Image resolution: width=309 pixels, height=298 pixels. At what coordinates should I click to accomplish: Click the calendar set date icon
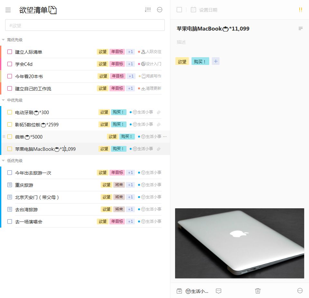pyautogui.click(x=193, y=10)
